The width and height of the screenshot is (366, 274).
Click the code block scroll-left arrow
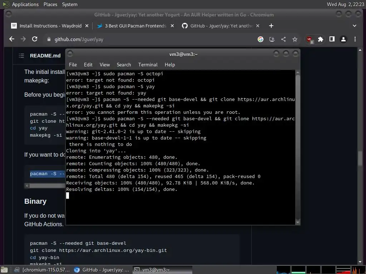pos(27,186)
